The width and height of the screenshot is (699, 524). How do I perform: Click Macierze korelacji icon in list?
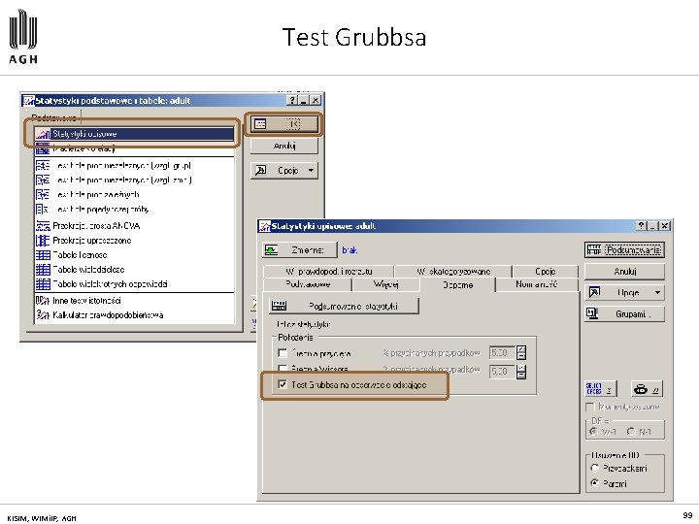point(43,148)
